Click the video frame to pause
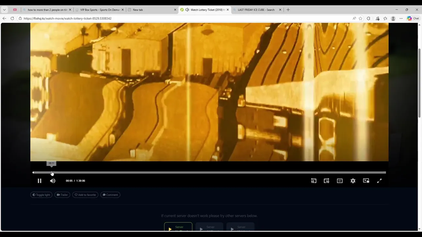This screenshot has width=422, height=237. point(209,92)
